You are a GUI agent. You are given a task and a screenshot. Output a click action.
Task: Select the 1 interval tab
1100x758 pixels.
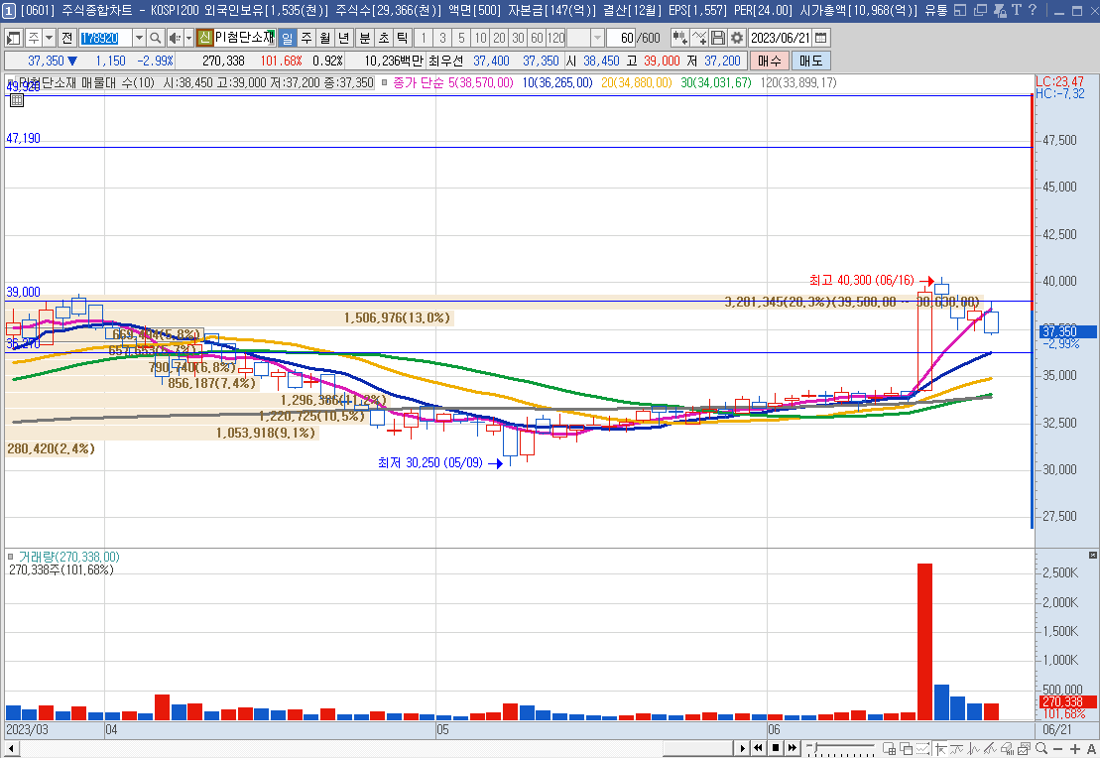[x=424, y=38]
